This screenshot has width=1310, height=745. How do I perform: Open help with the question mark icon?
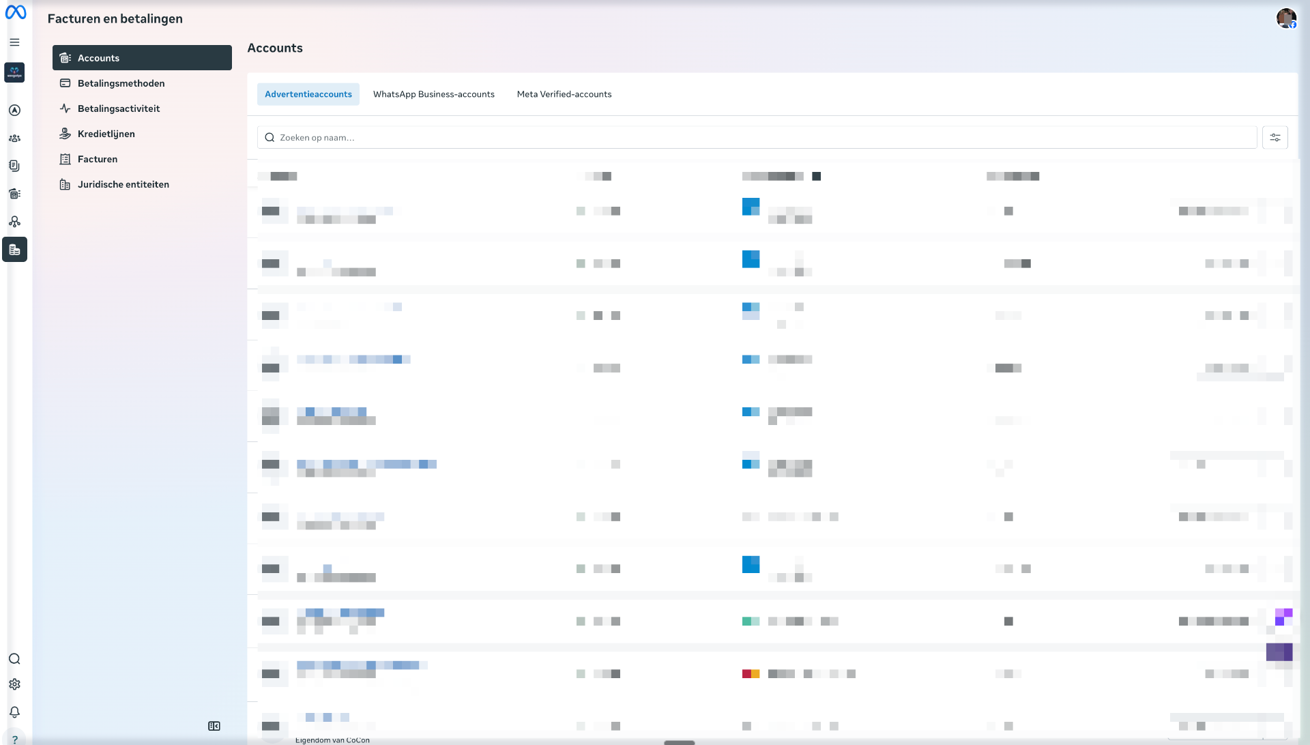coord(14,740)
